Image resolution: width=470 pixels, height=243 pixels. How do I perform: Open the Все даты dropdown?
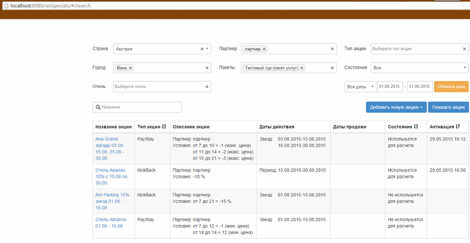359,87
